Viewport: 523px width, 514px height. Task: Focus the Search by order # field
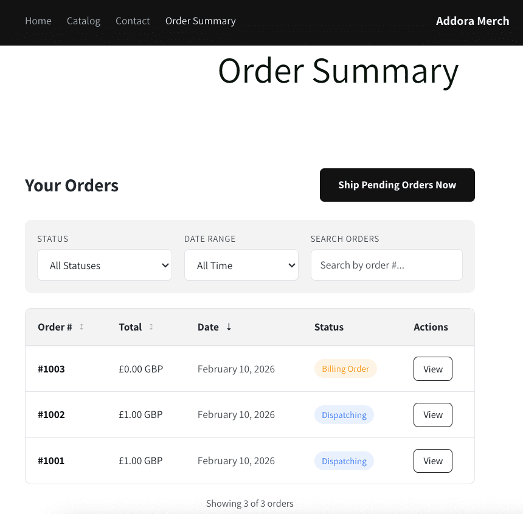click(x=386, y=265)
